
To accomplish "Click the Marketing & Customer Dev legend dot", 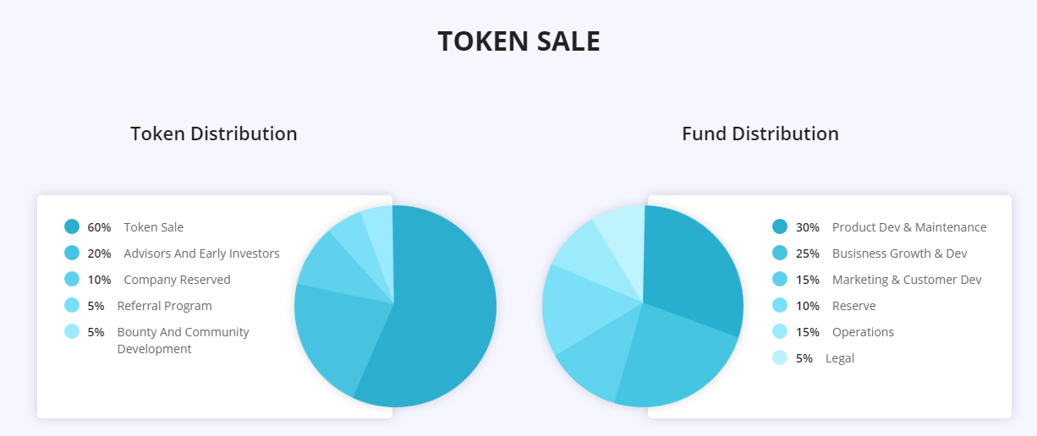I will 780,279.
